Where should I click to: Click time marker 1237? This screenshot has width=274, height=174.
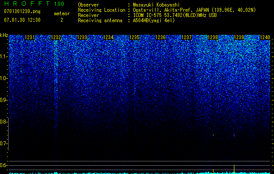(186, 37)
